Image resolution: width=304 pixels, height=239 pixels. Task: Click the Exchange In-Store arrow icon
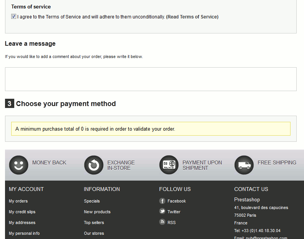pos(94,165)
